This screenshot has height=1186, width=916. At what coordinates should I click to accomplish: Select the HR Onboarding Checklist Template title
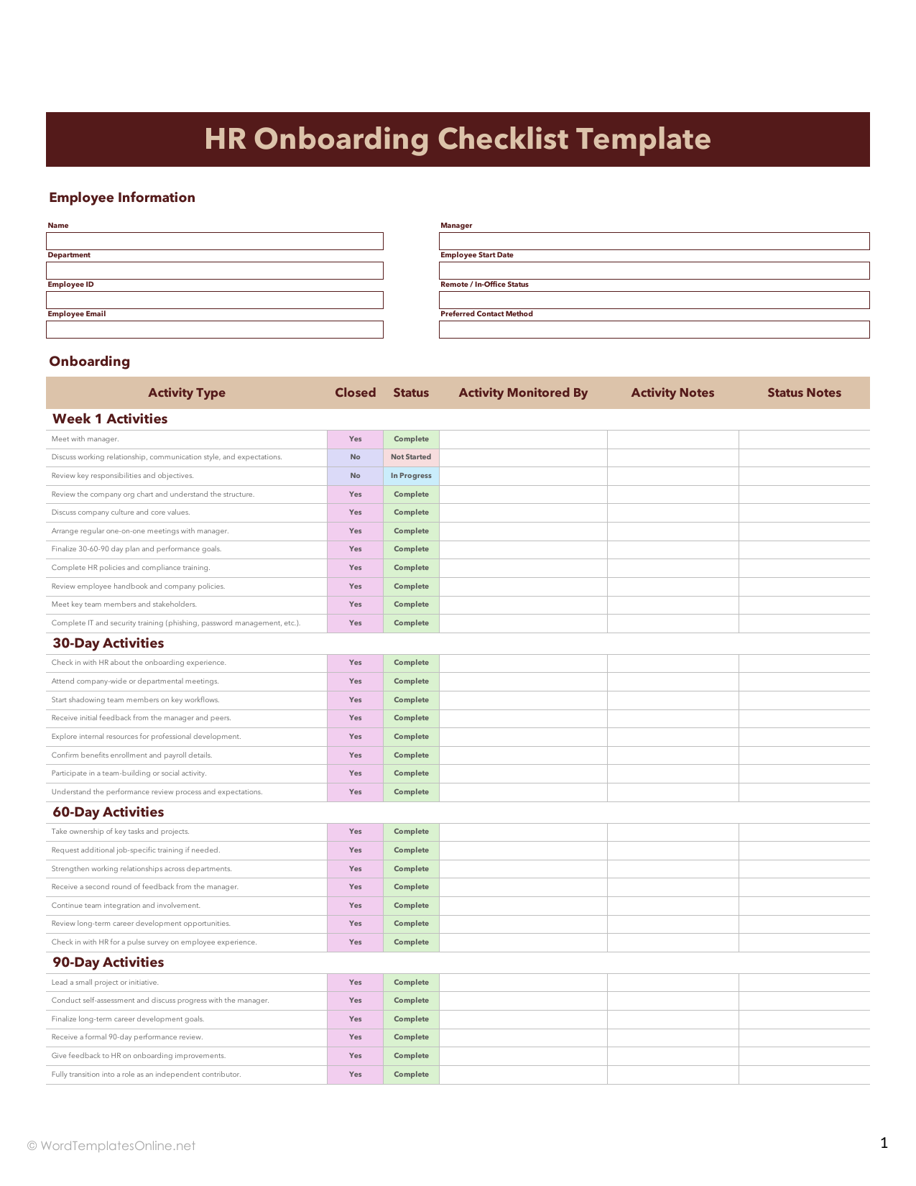point(458,139)
